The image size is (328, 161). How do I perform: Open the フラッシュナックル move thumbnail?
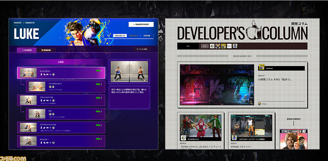pos(28,100)
